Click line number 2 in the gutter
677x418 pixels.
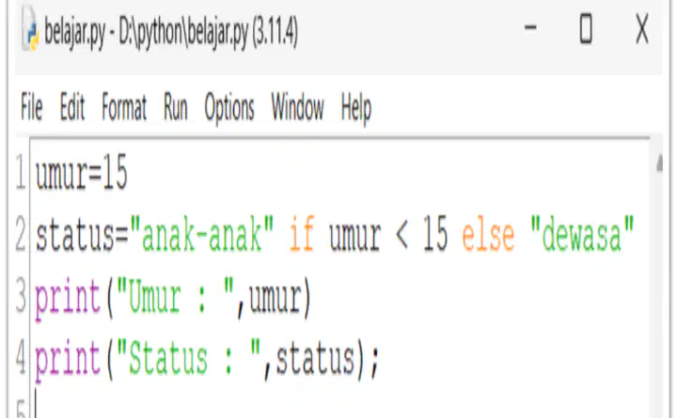coord(21,235)
